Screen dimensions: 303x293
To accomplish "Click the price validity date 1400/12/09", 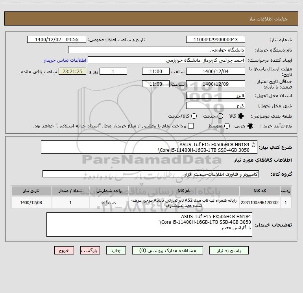I will click(216, 84).
